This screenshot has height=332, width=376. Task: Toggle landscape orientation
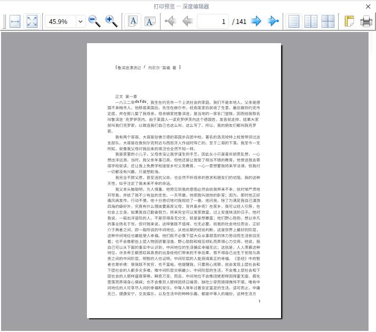(x=150, y=21)
